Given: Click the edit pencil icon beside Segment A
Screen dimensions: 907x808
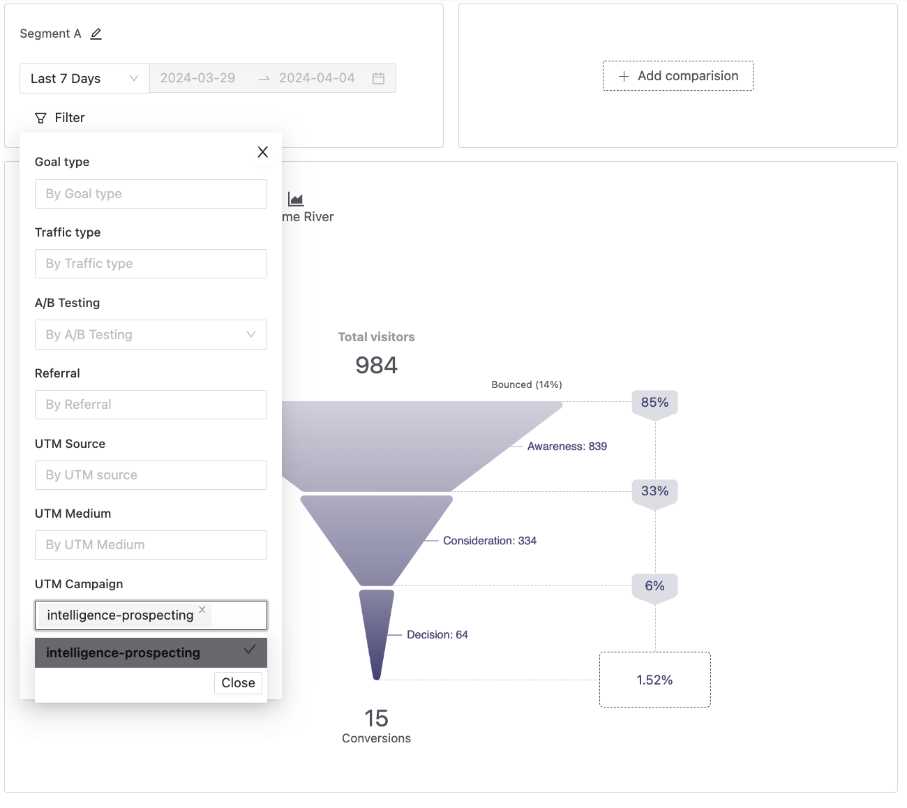Looking at the screenshot, I should pos(96,33).
